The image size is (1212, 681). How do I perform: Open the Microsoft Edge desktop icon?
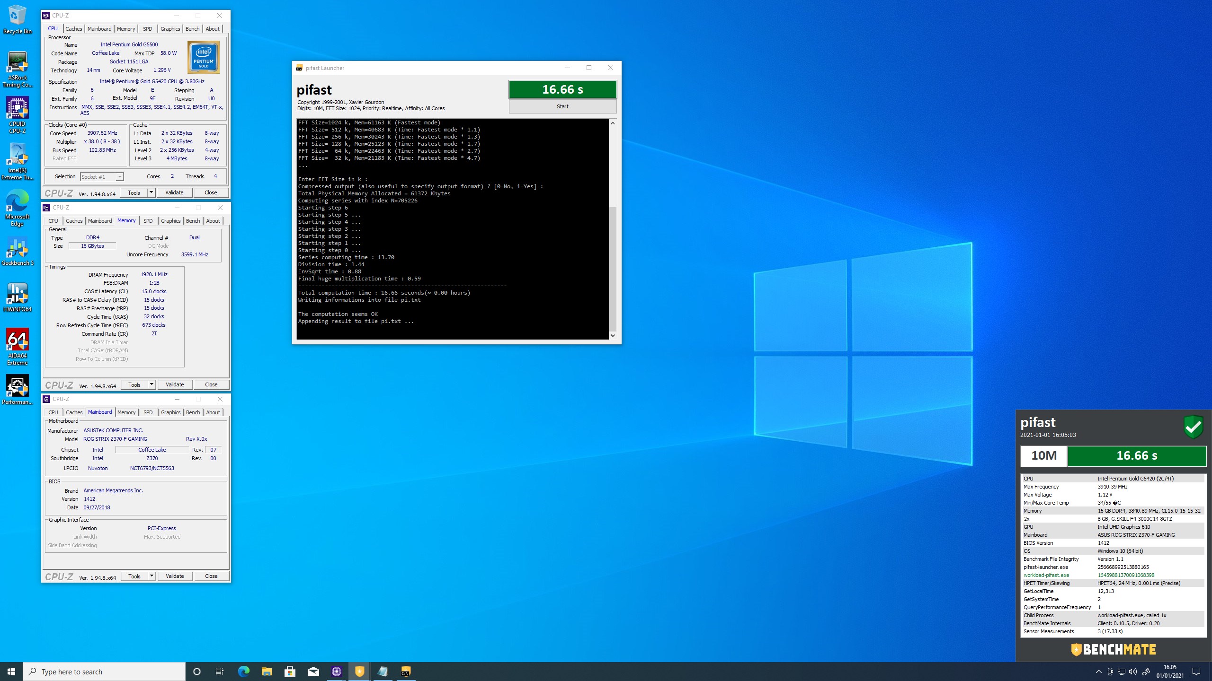click(x=18, y=208)
